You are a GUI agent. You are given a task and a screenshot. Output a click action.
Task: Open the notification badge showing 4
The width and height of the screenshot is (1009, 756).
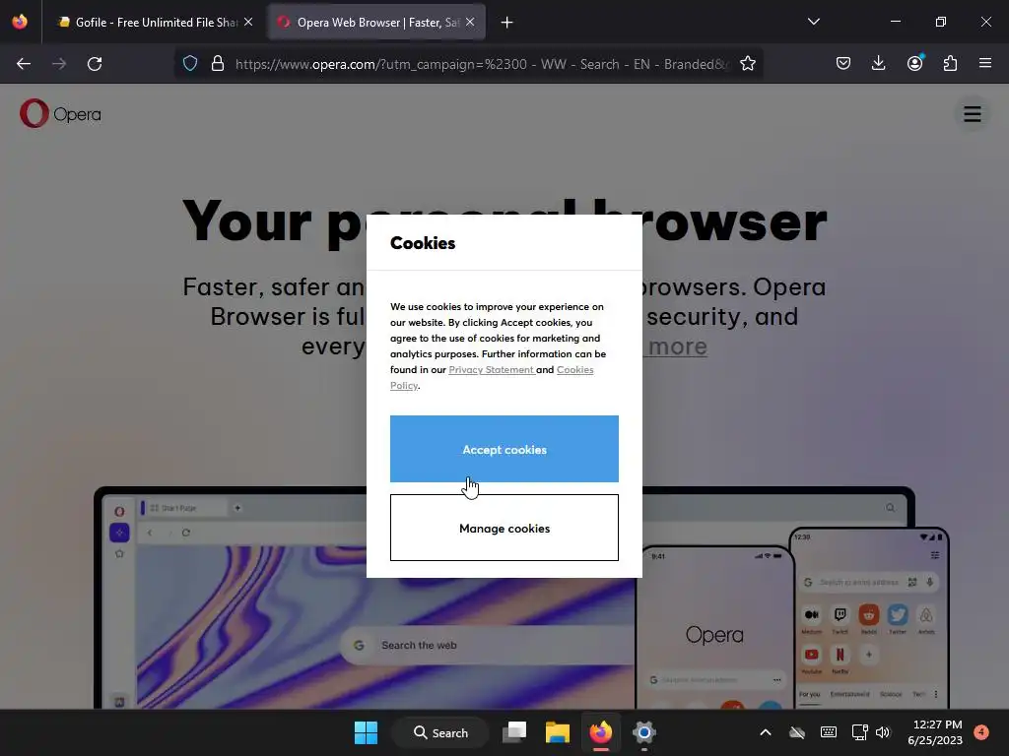981,732
